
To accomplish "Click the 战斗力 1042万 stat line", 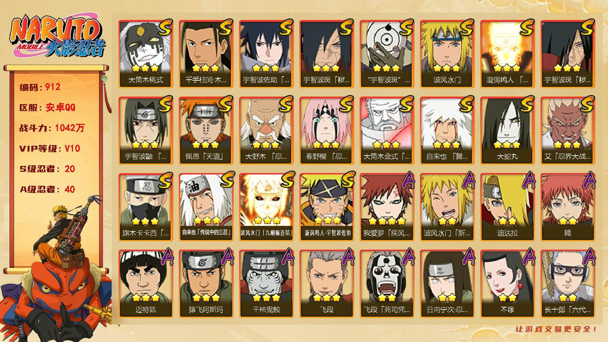I will point(52,128).
